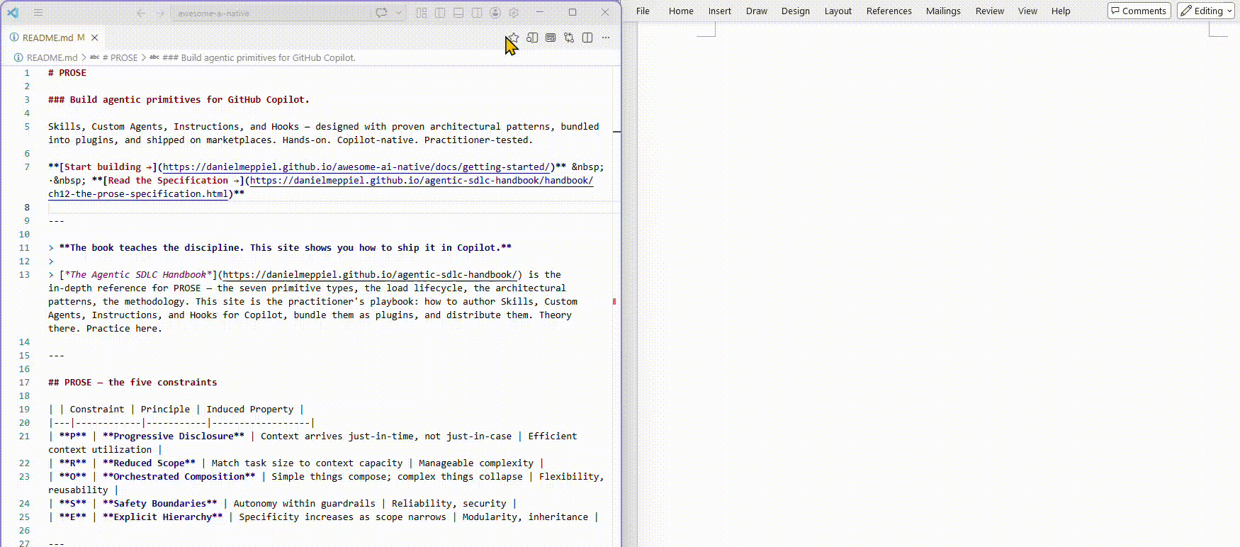Viewport: 1240px width, 547px height.
Task: Open the Mailings ribbon tab
Action: tap(943, 11)
